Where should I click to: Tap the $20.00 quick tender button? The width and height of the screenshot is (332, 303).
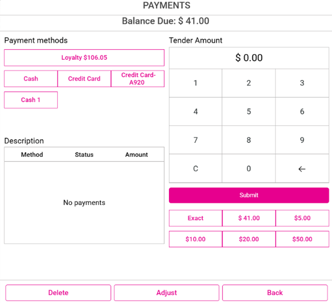coord(249,239)
